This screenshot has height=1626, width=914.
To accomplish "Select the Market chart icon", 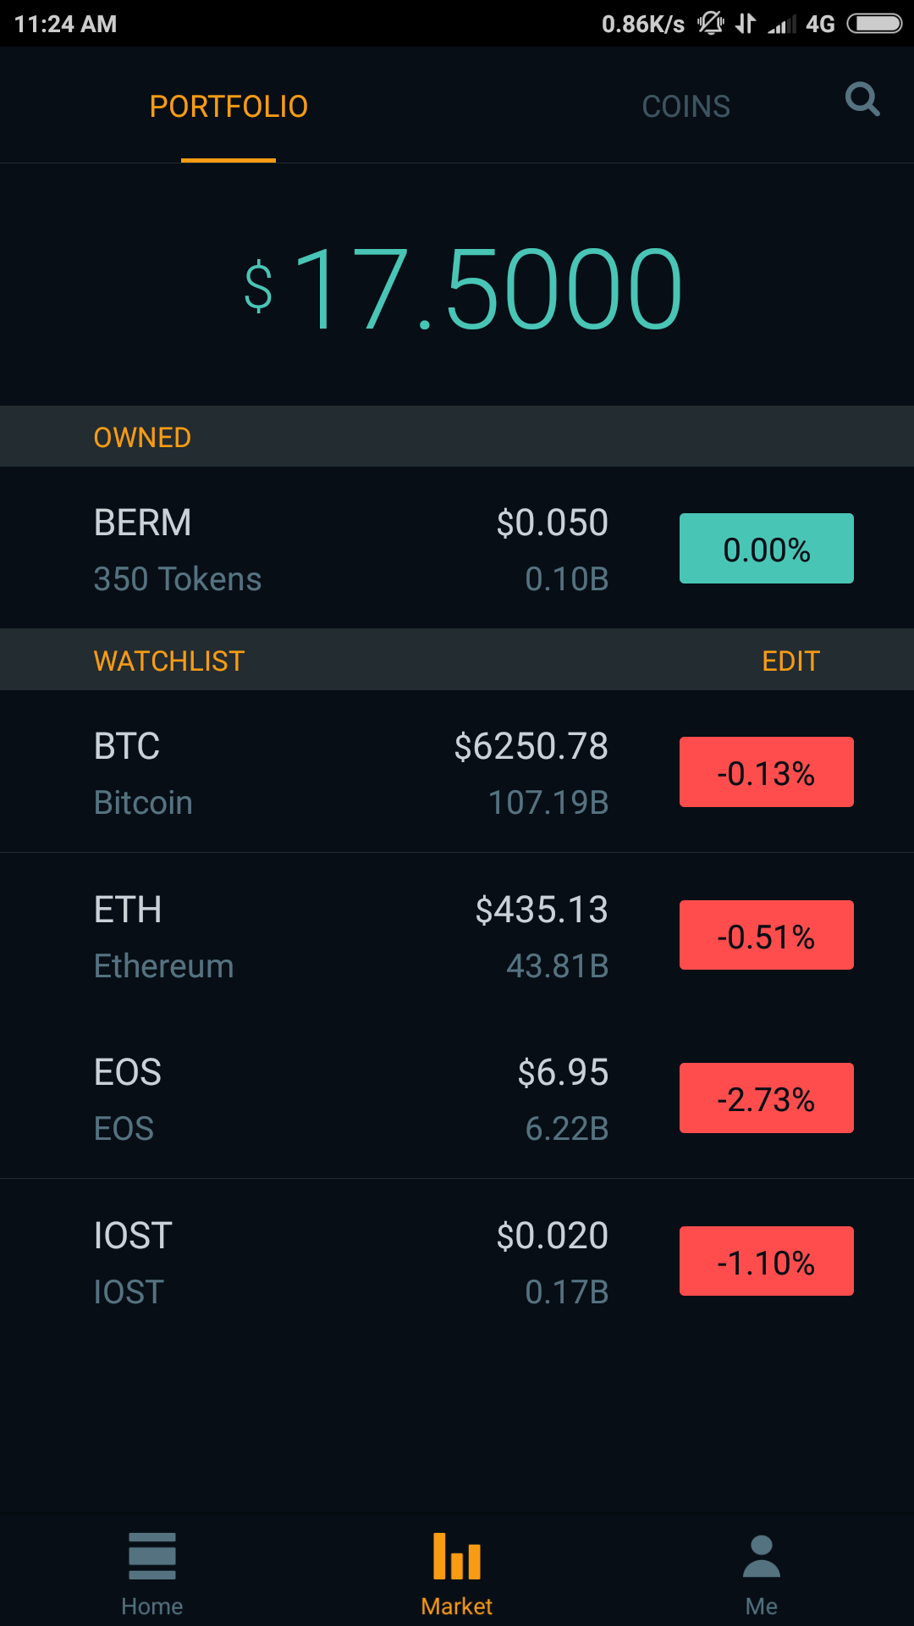I will click(457, 1556).
